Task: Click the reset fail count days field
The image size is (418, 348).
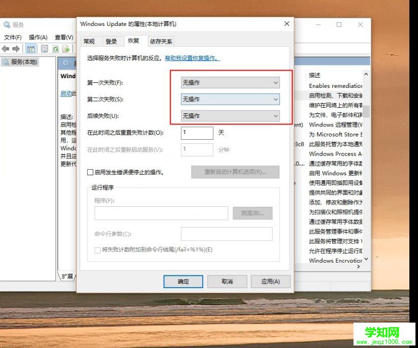Action: [x=197, y=133]
